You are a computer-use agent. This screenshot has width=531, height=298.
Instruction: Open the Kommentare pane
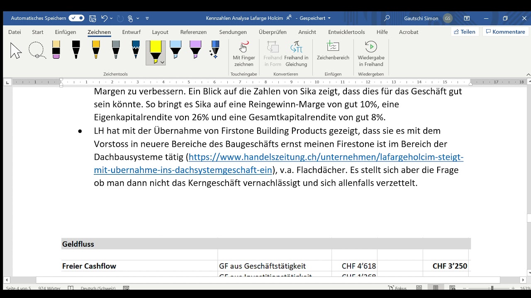point(505,32)
